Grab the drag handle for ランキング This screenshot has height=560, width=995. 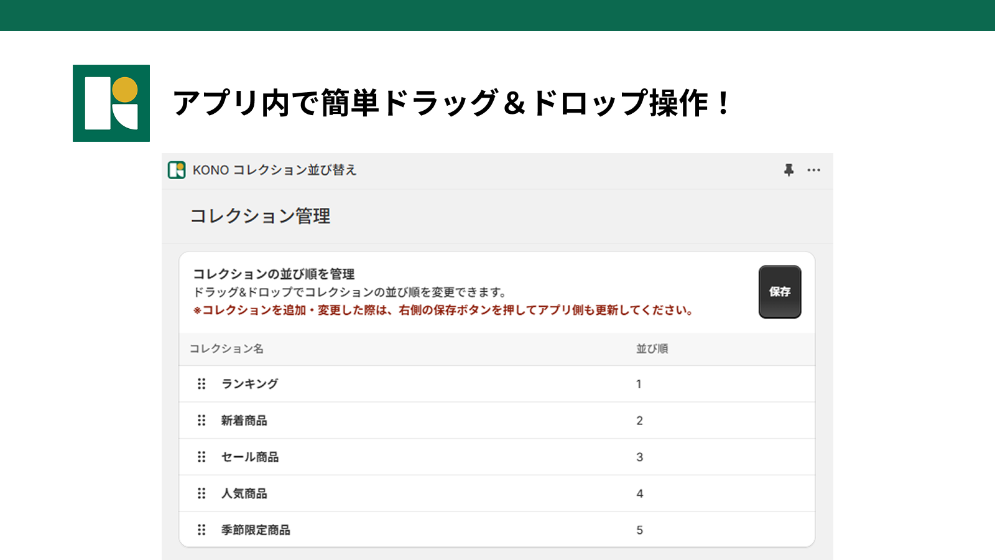[201, 384]
